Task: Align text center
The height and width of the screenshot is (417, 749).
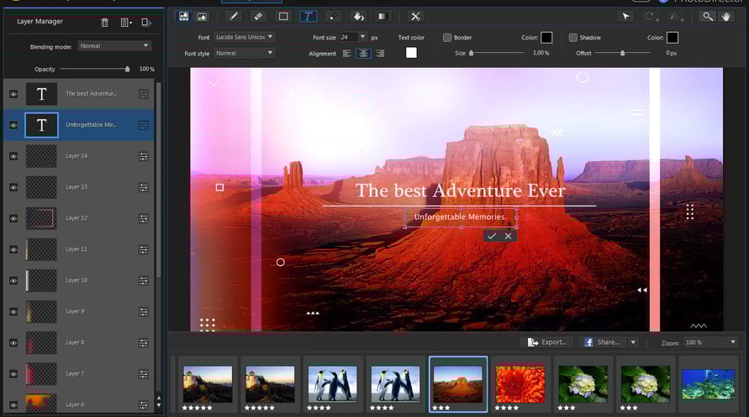Action: coord(363,54)
